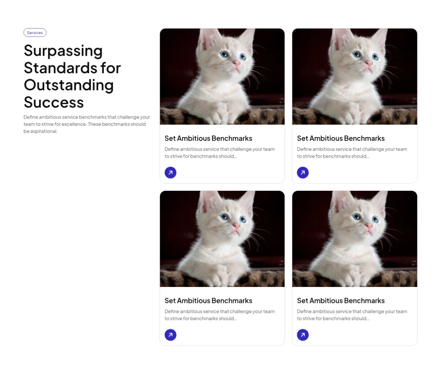Click the arrow icon on the top-right card

303,172
